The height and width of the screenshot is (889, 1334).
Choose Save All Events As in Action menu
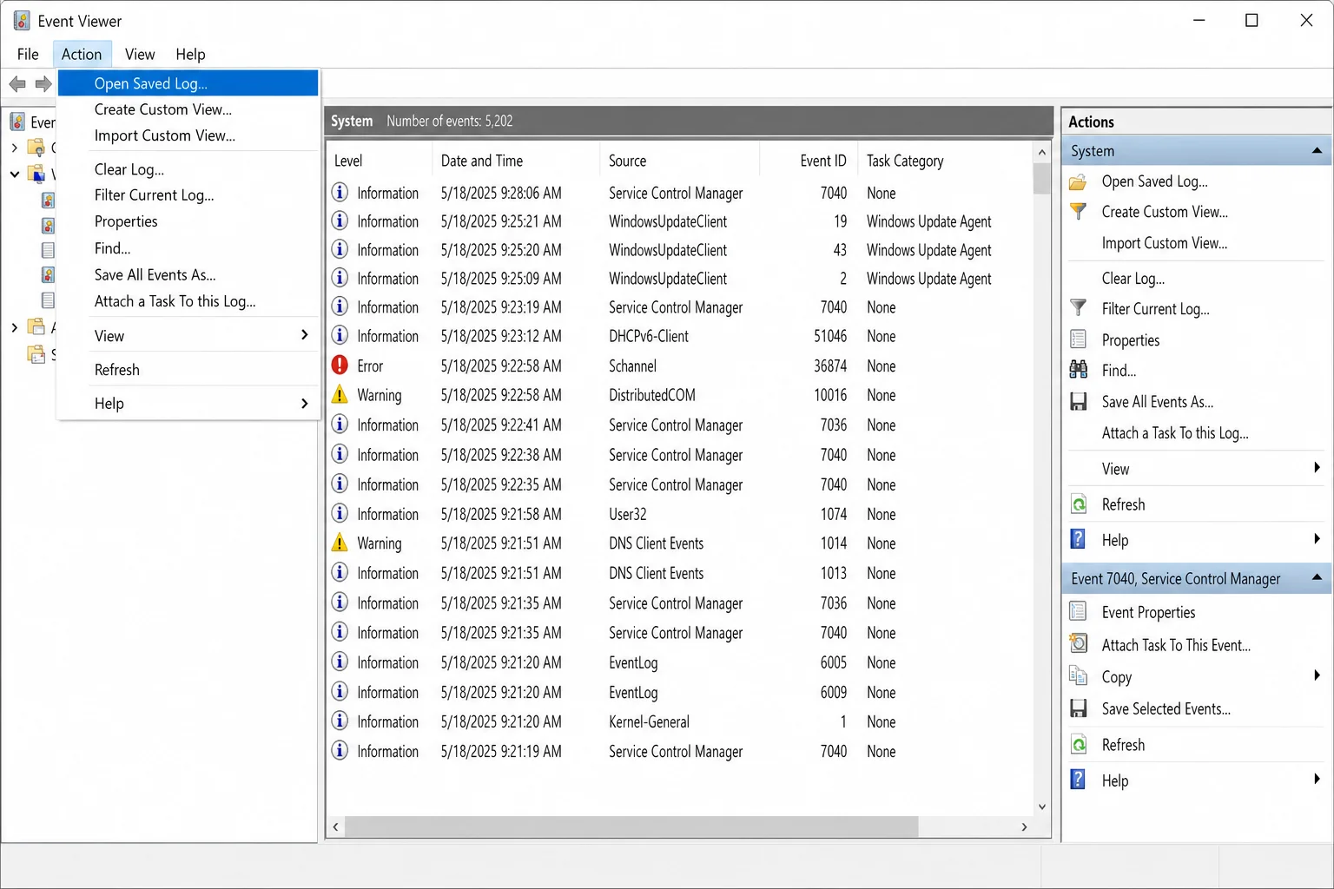[188, 274]
